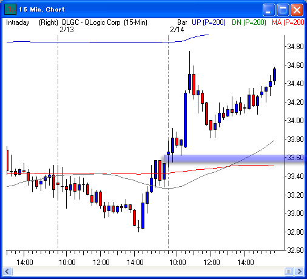The image size is (307, 279).
Task: Click the scroll right arrow
Action: point(299,271)
